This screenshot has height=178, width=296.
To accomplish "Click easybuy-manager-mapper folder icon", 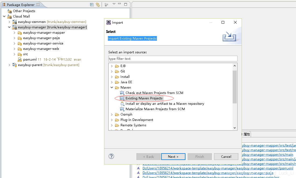I will 20,33.
